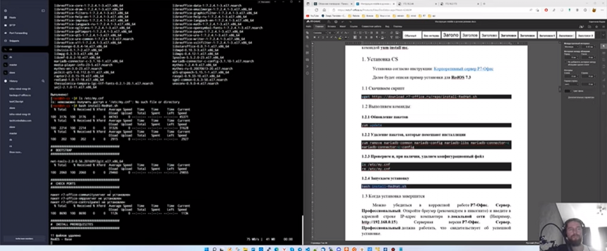Apply the Без интервала paragraph style
The image size is (607, 251).
click(x=432, y=35)
